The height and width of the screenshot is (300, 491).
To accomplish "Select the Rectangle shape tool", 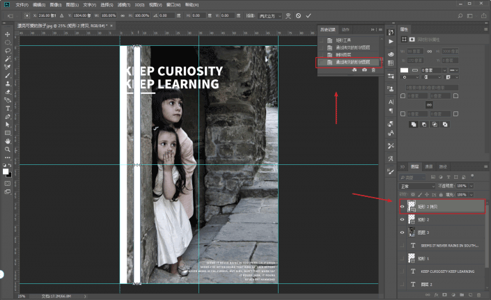I will click(8, 133).
